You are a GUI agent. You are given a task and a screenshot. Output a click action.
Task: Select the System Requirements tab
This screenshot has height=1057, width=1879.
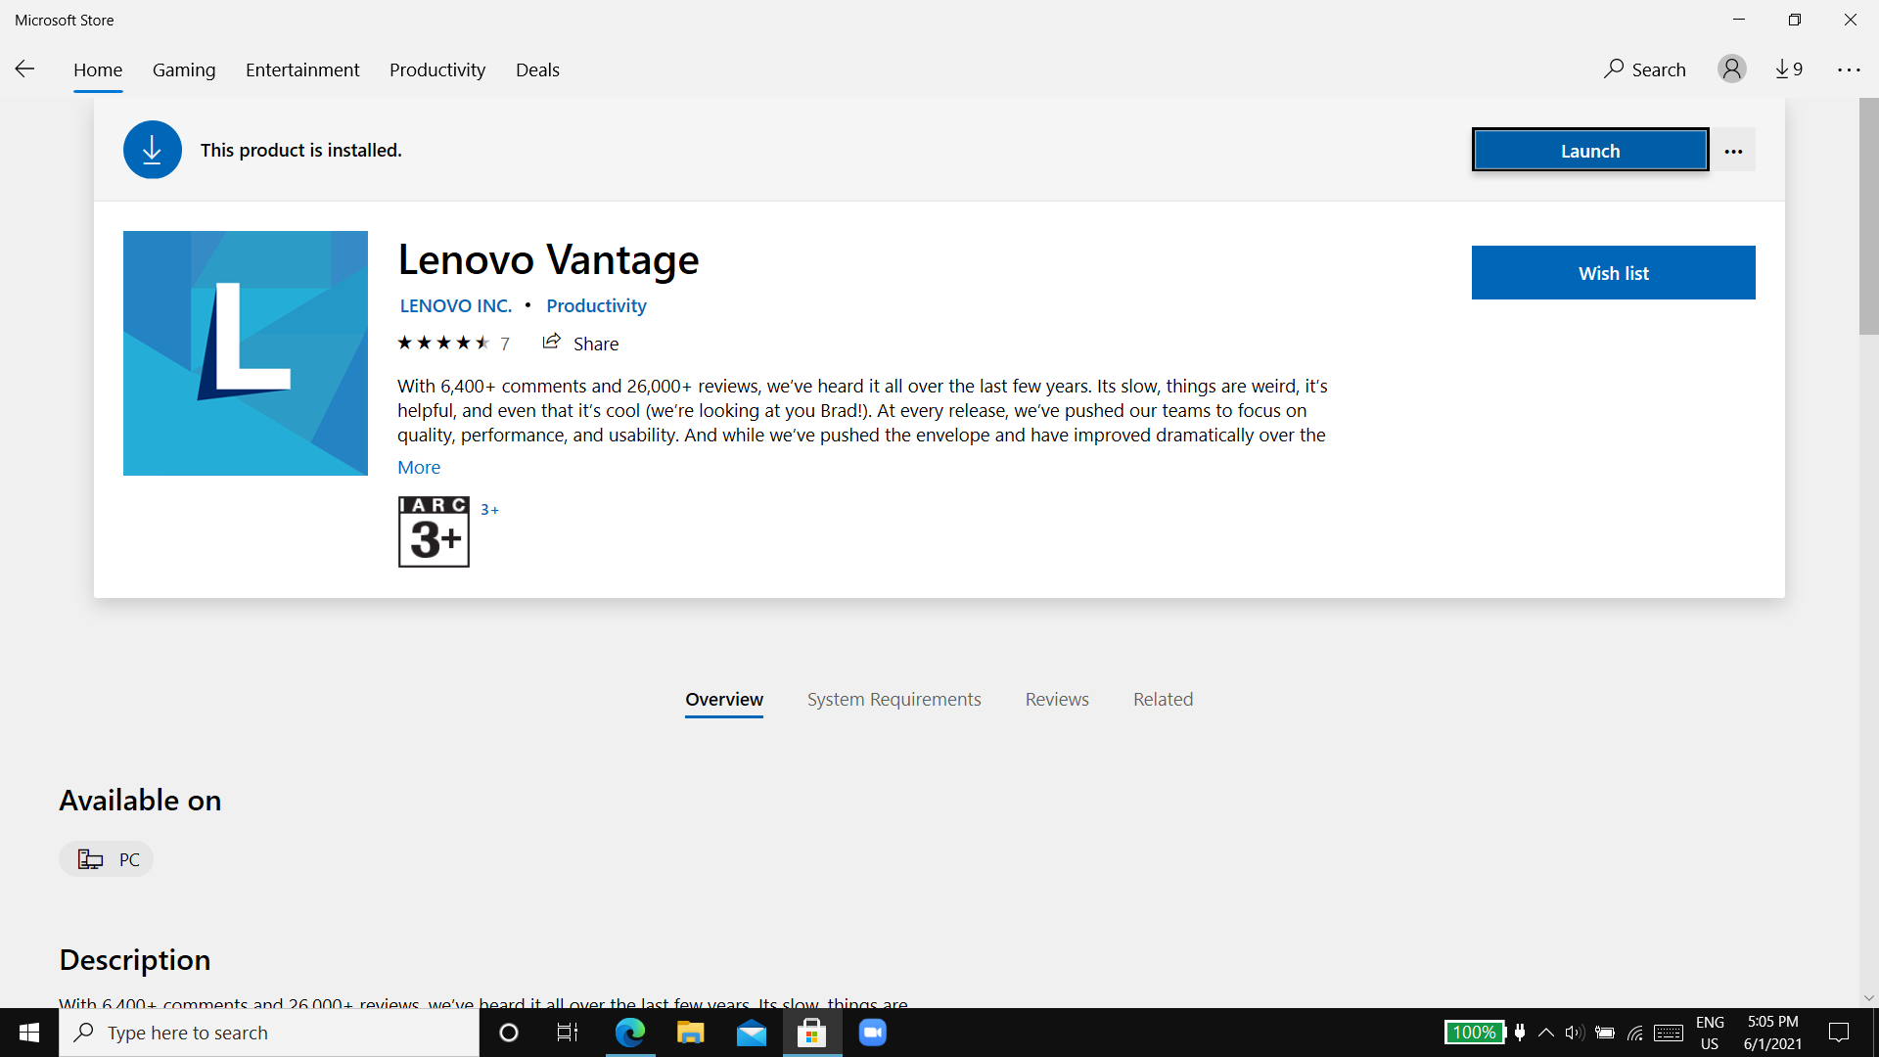click(x=894, y=699)
